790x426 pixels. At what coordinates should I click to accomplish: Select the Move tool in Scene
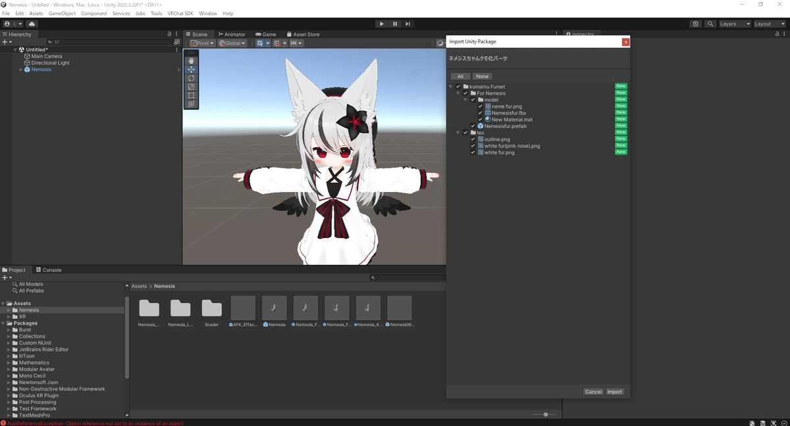click(191, 69)
